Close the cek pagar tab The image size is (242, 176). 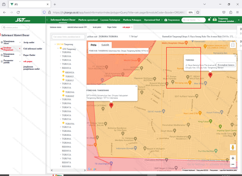(x=132, y=27)
